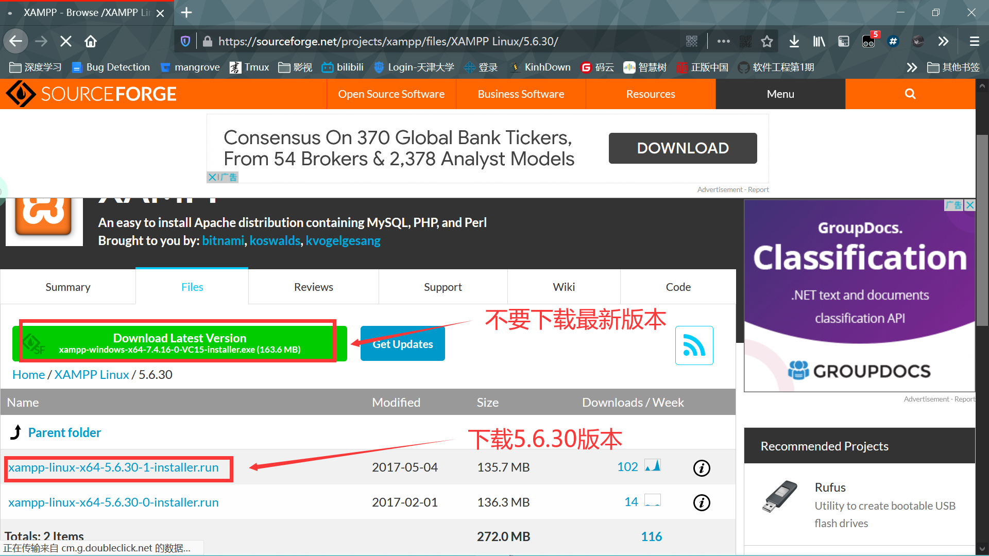Open the page actions three-dot menu
This screenshot has height=556, width=989.
723,41
